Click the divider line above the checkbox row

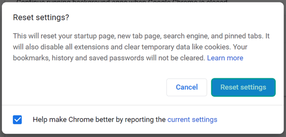click(143, 105)
